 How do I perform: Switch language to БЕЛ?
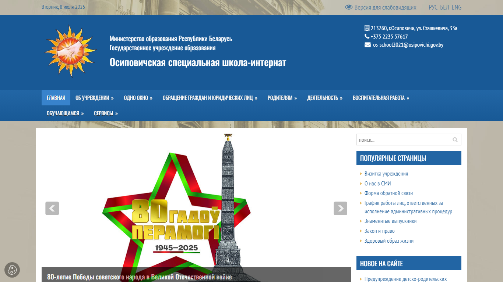pyautogui.click(x=444, y=7)
